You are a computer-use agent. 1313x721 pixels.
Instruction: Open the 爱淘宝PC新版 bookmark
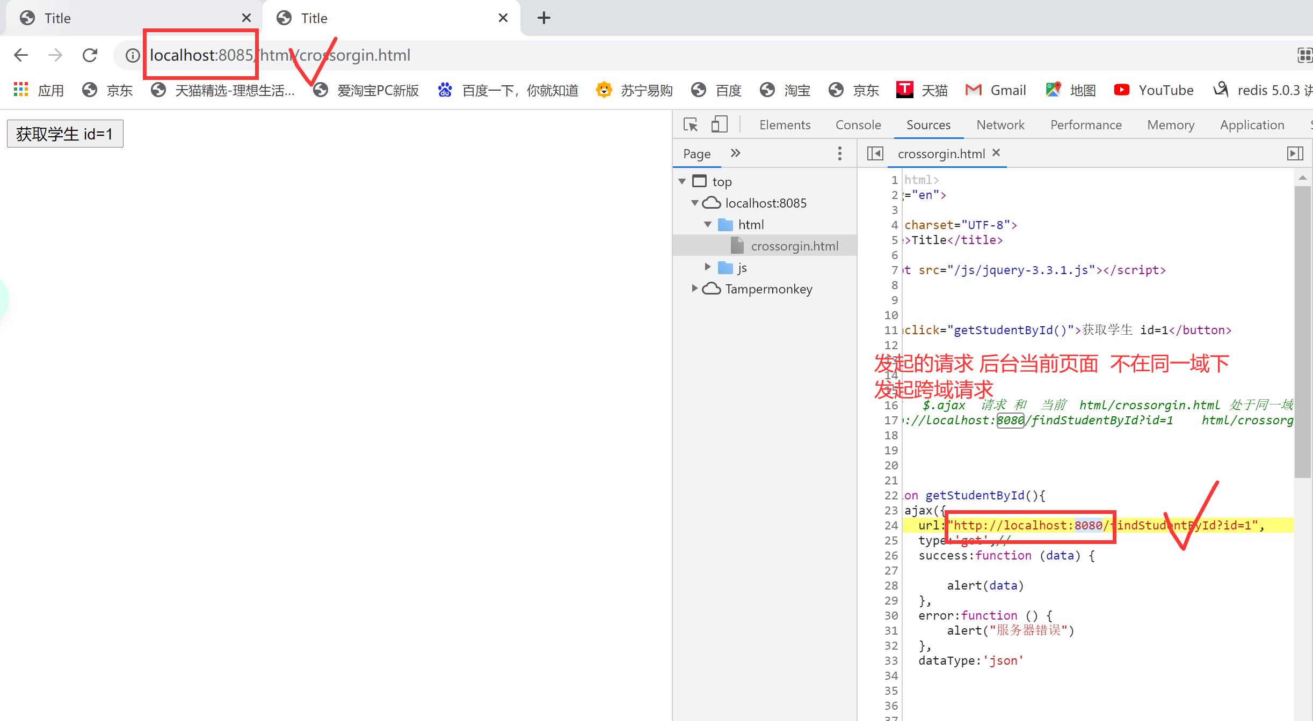tap(366, 90)
